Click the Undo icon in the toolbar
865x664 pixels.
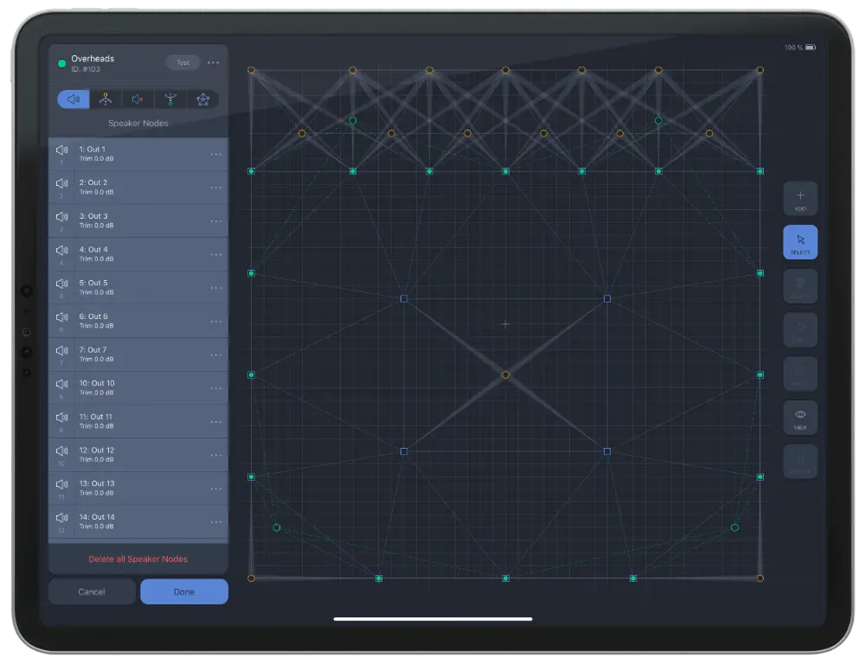coord(799,329)
